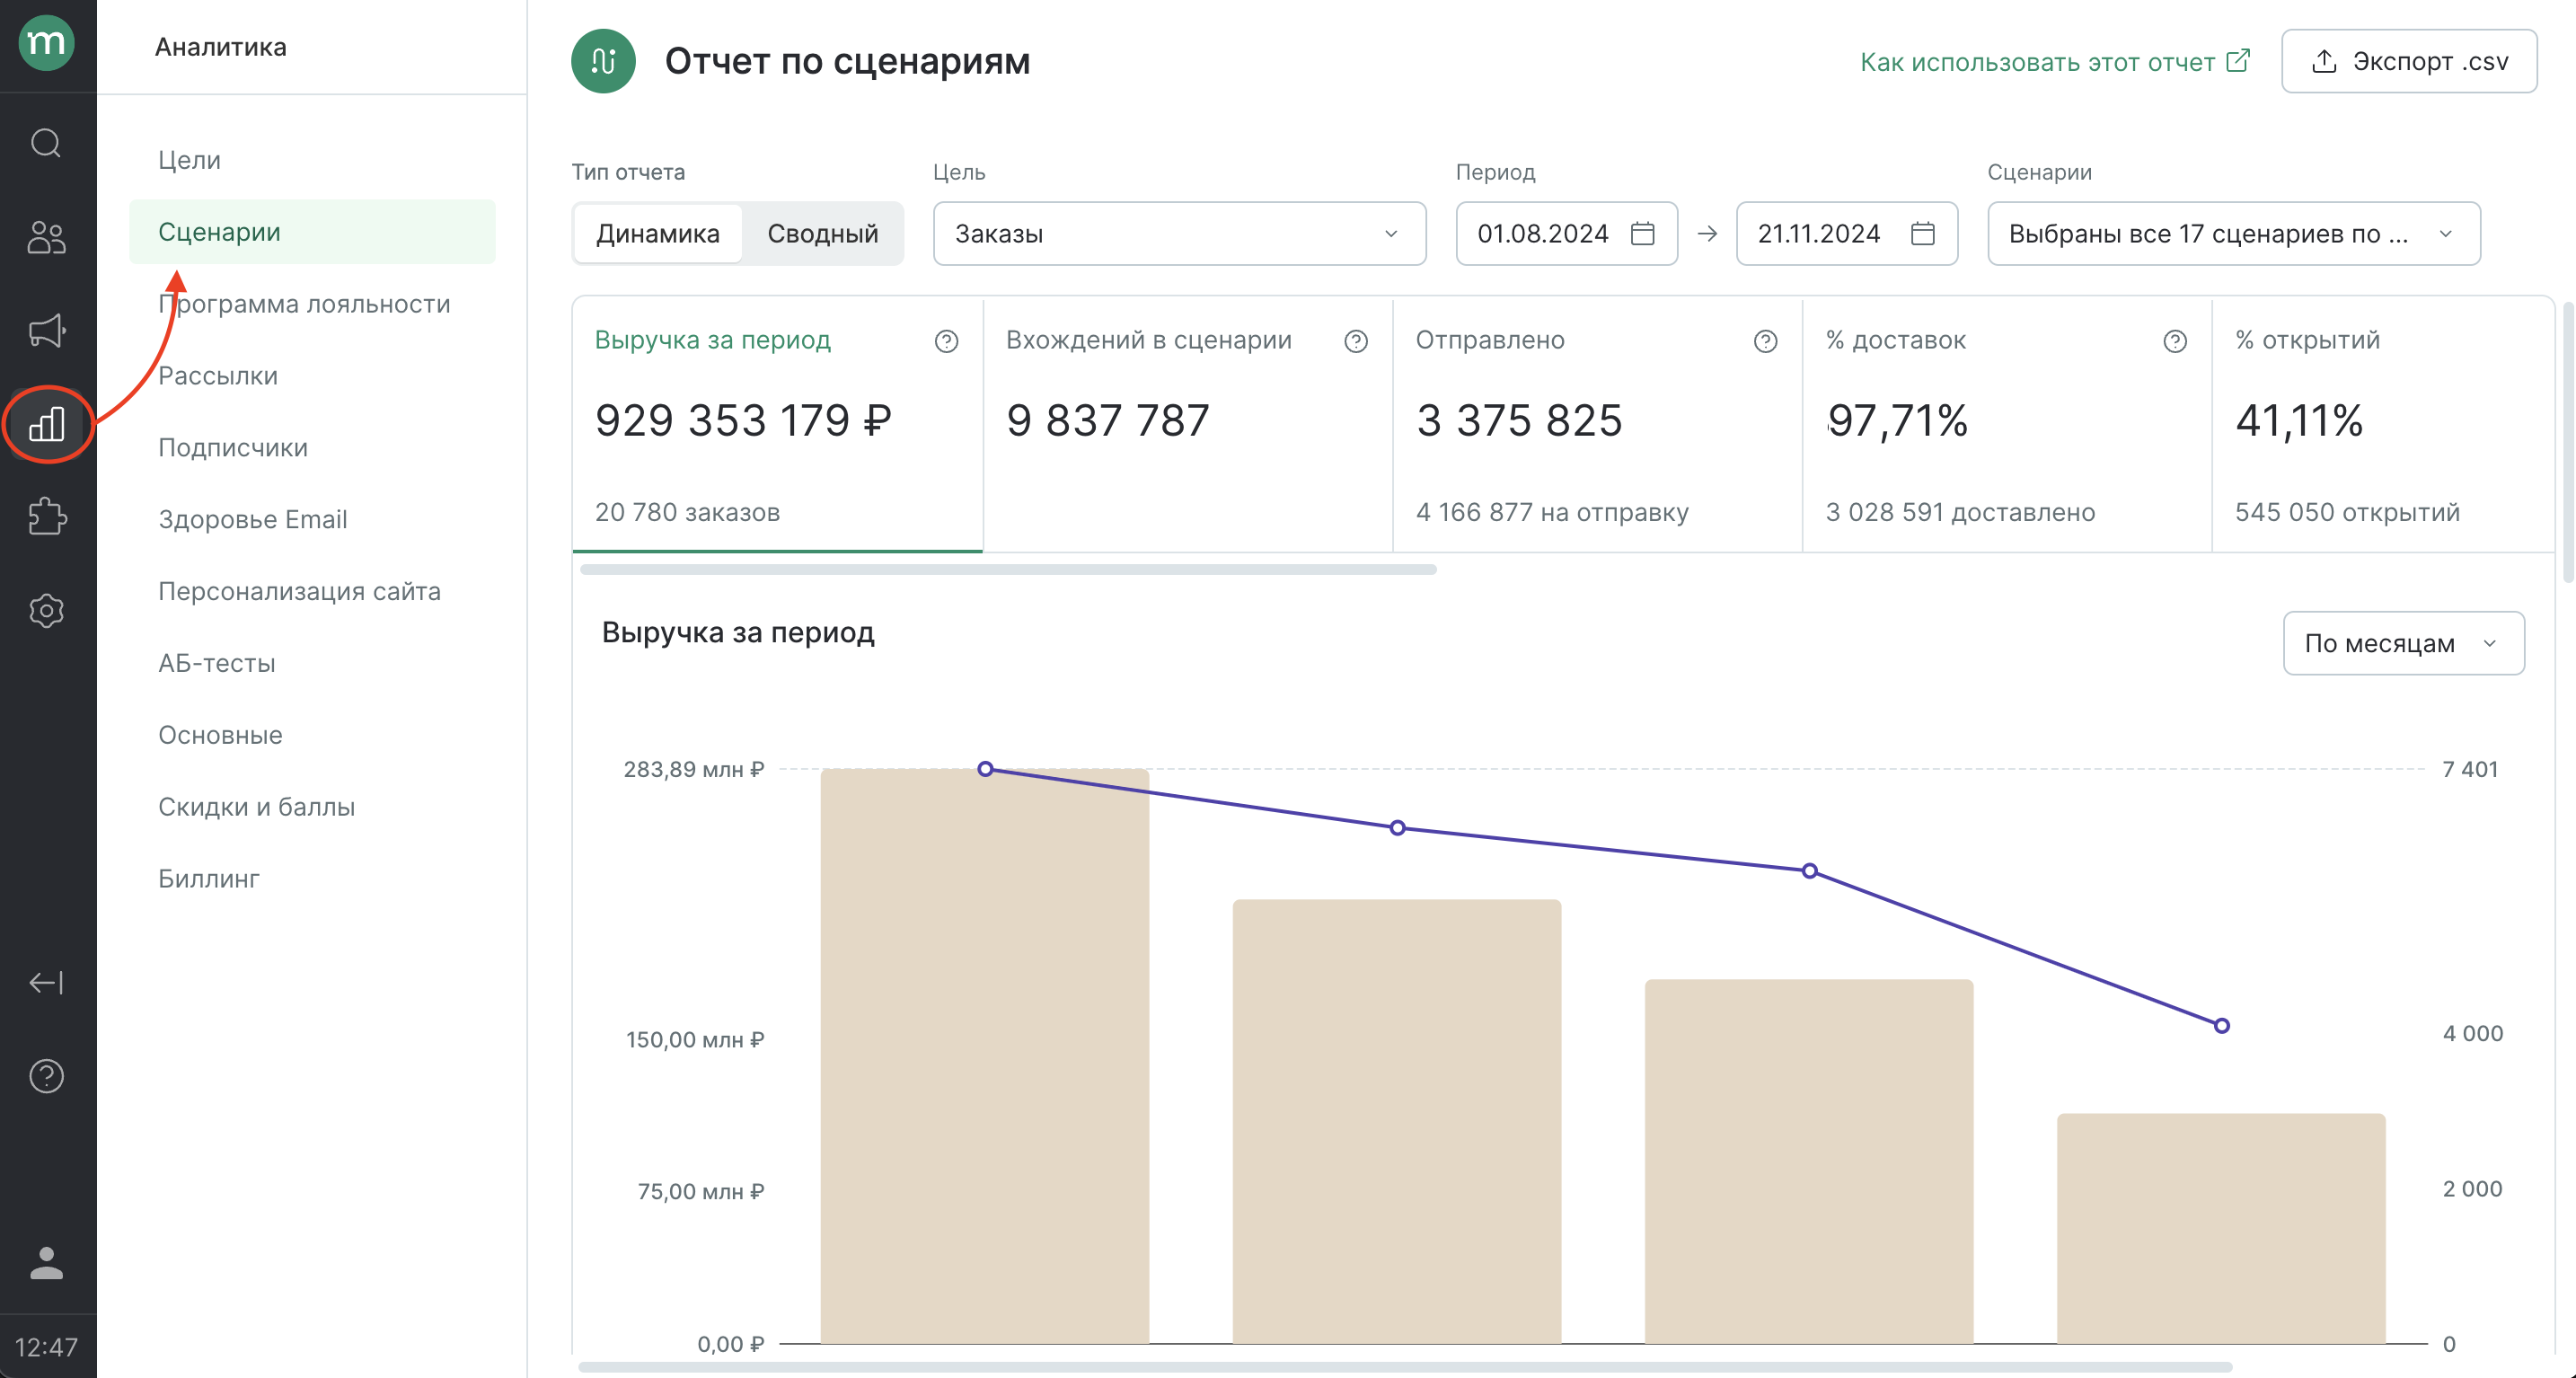
Task: Click the tallest revenue bar
Action: tap(985, 1056)
